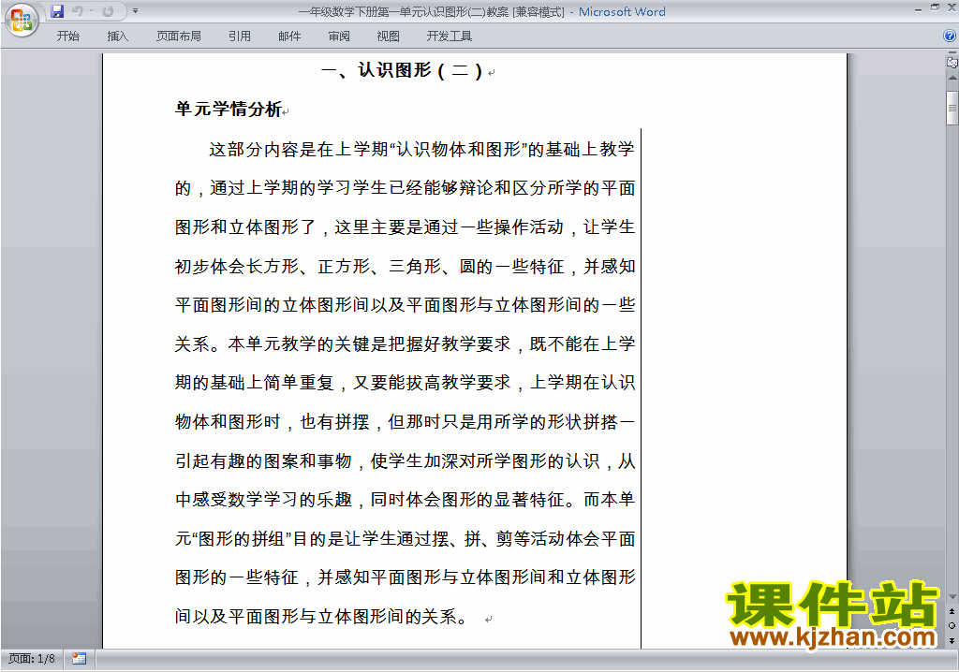The height and width of the screenshot is (672, 959).
Task: Open the 视图 ribbon tab
Action: coord(388,37)
